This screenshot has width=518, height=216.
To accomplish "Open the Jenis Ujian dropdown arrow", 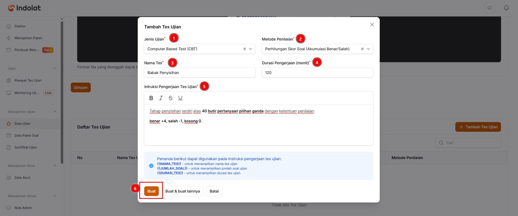I will click(x=251, y=49).
